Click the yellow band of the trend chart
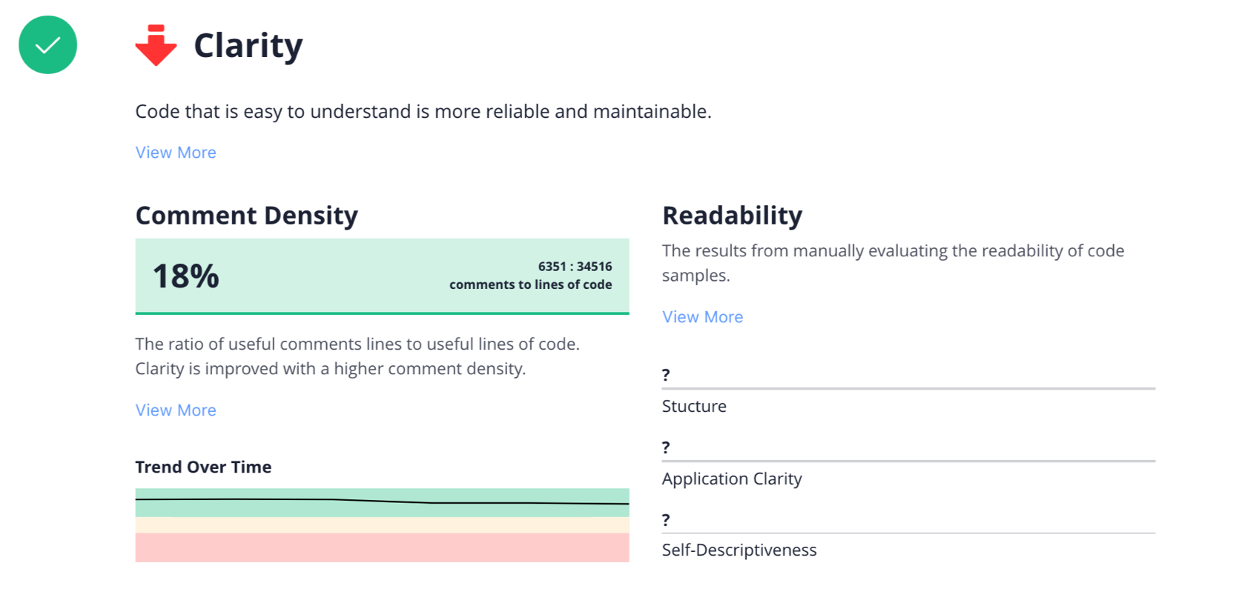The height and width of the screenshot is (603, 1251). 382,525
